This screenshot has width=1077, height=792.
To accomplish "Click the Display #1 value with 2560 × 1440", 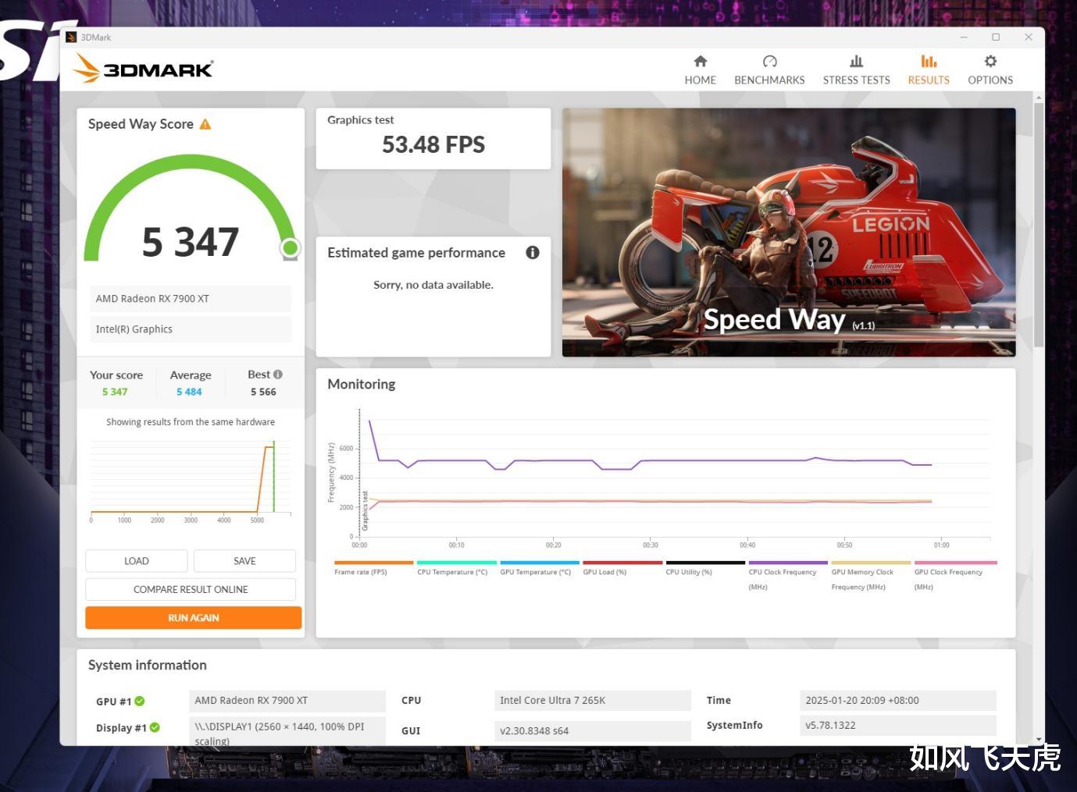I will click(x=287, y=731).
